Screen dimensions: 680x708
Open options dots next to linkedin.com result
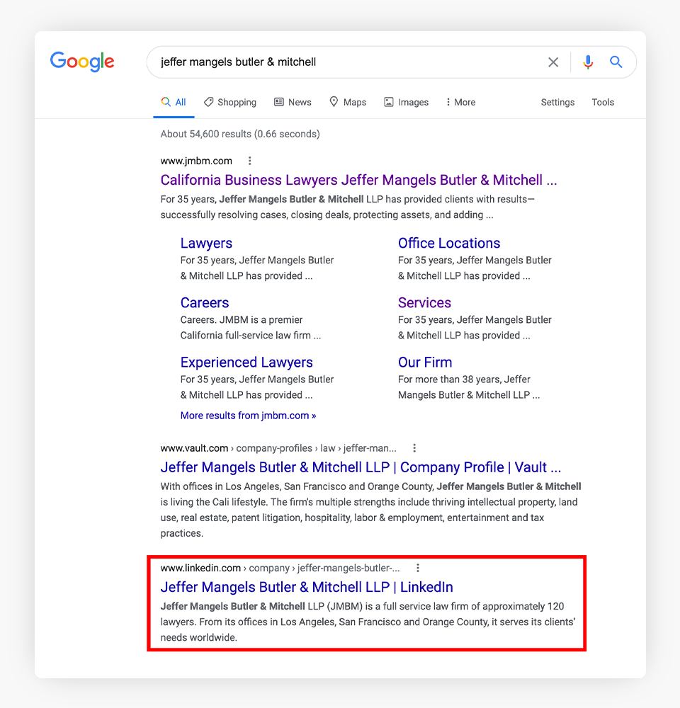pos(418,568)
